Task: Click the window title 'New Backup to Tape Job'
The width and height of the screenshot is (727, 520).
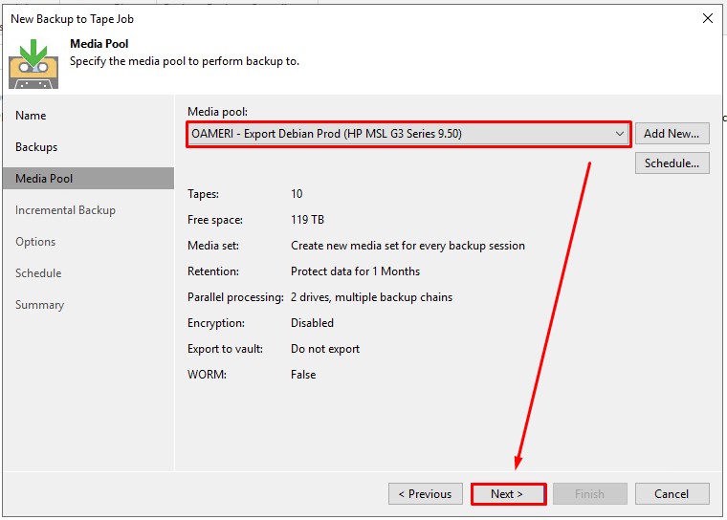Action: 72,18
